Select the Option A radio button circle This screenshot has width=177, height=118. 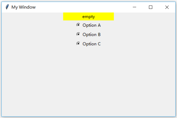click(x=78, y=25)
